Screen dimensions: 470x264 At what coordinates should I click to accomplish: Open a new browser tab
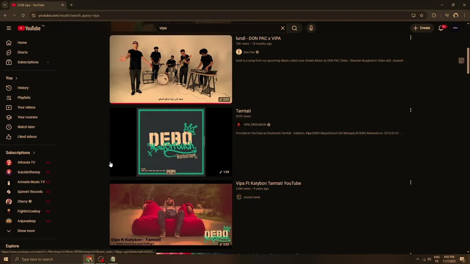tap(71, 5)
